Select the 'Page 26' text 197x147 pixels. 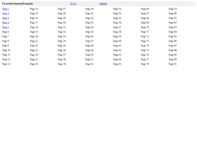pyautogui.click(x=34, y=64)
